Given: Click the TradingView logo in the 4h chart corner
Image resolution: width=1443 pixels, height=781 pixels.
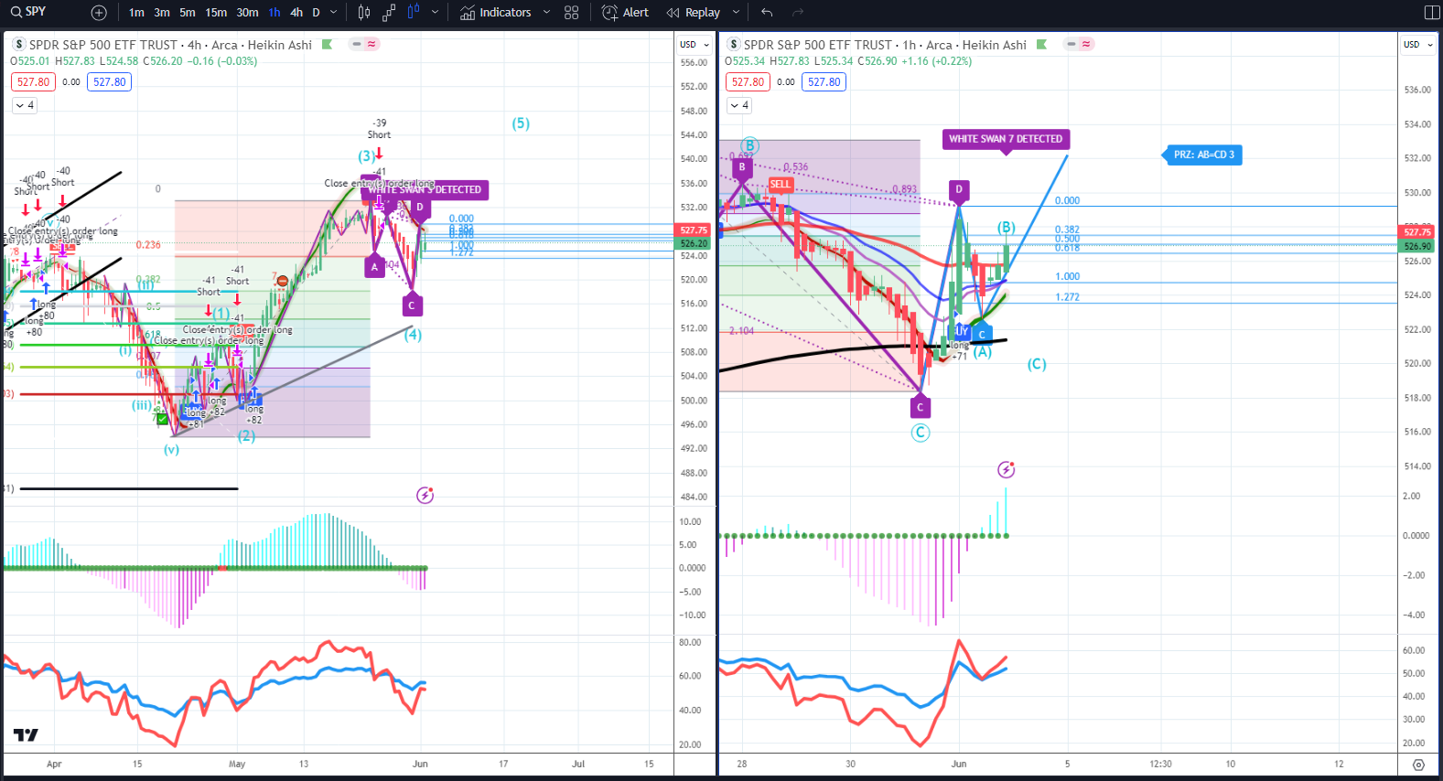Looking at the screenshot, I should [x=26, y=734].
